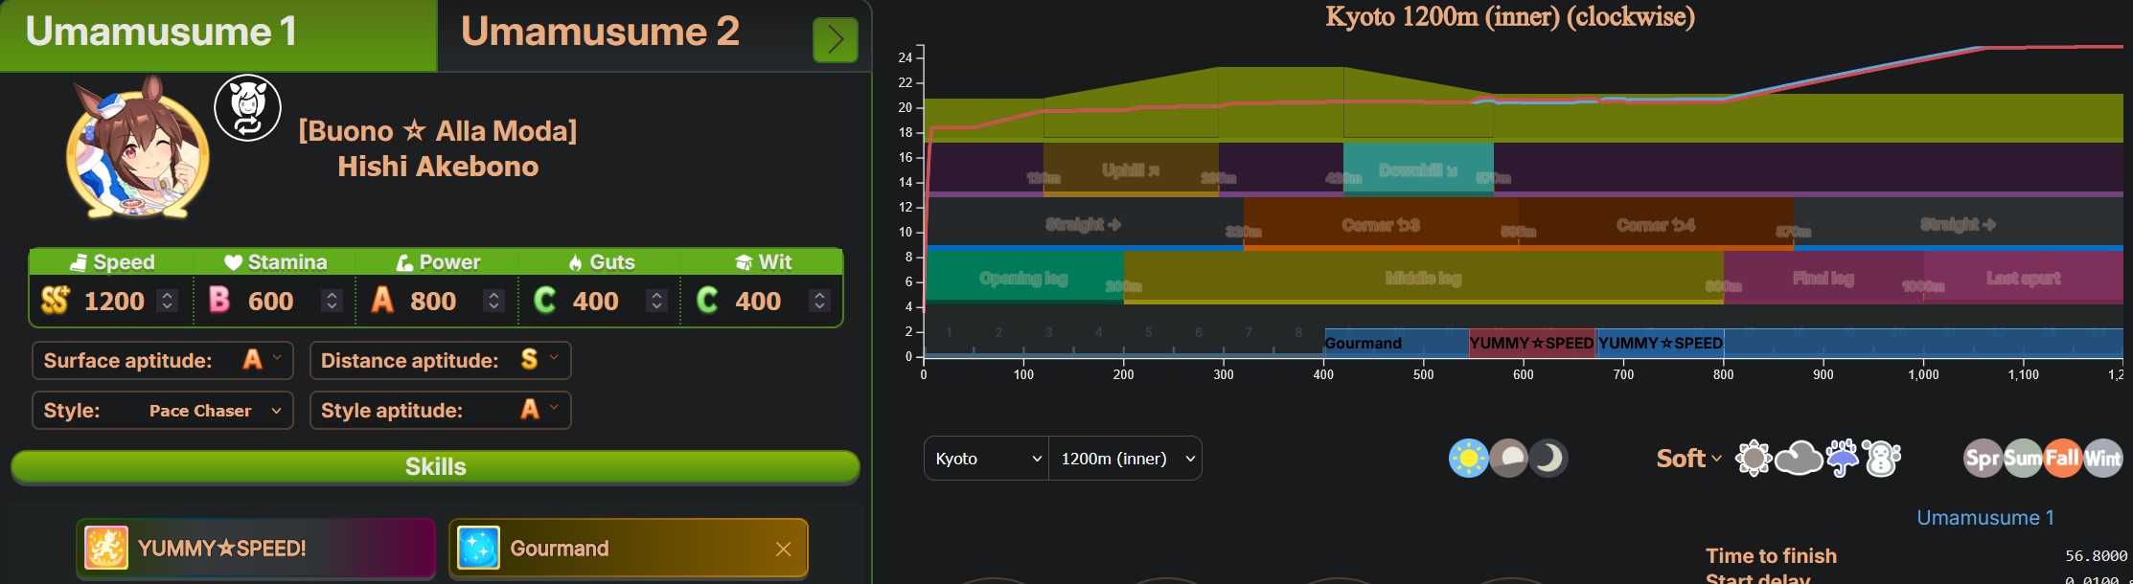2133x584 pixels.
Task: Open the 1200m (inner) course dropdown
Action: [x=1126, y=459]
